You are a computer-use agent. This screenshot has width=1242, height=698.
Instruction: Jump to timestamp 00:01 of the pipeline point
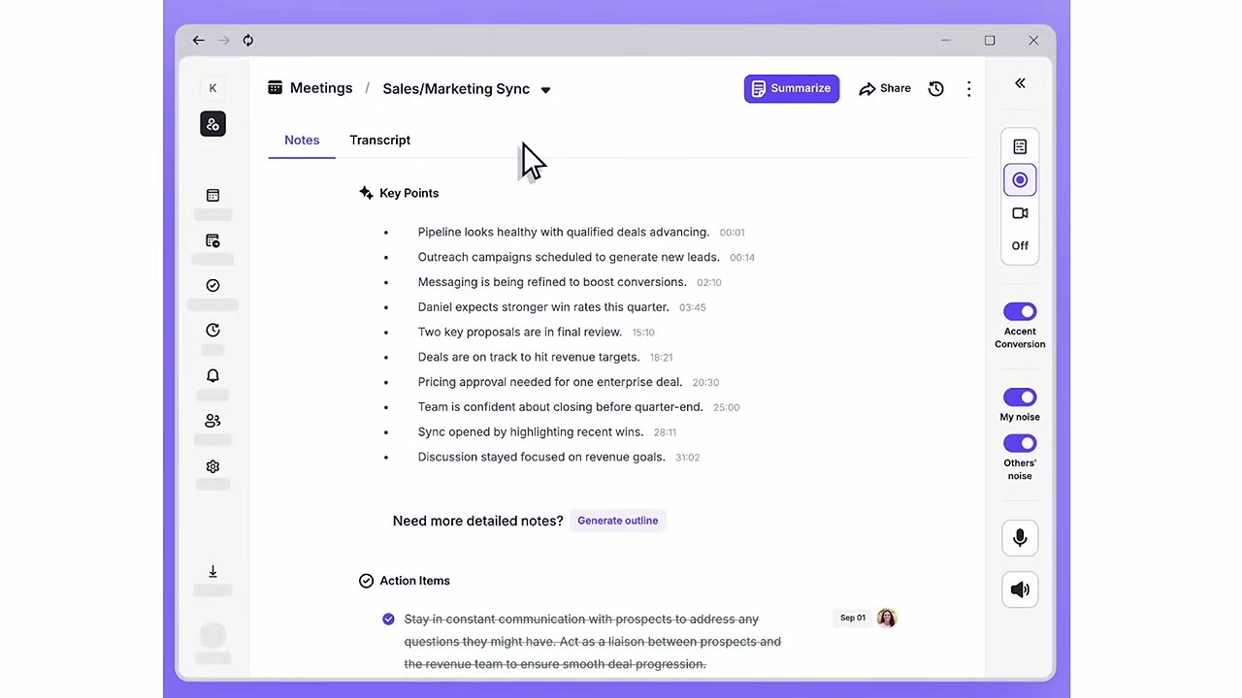coord(733,233)
